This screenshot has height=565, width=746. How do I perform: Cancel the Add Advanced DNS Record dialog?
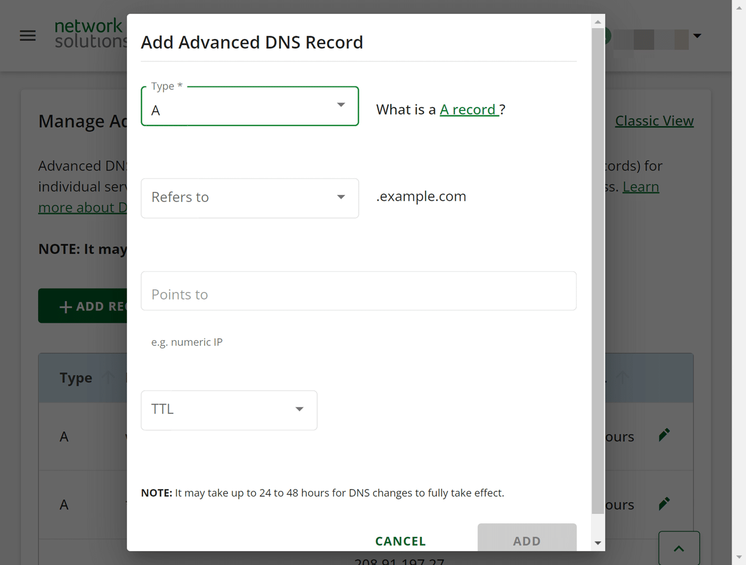pyautogui.click(x=400, y=541)
